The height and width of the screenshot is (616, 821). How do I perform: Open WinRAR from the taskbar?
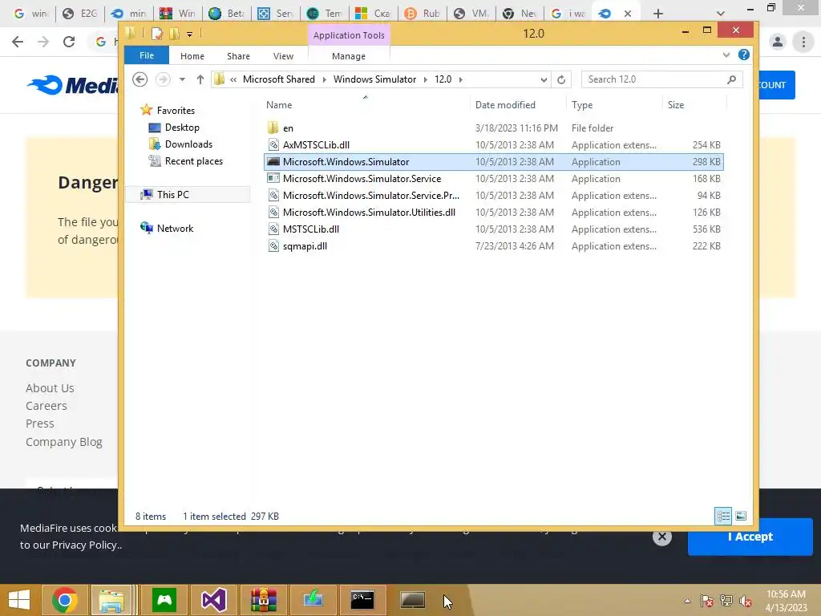[x=263, y=600]
